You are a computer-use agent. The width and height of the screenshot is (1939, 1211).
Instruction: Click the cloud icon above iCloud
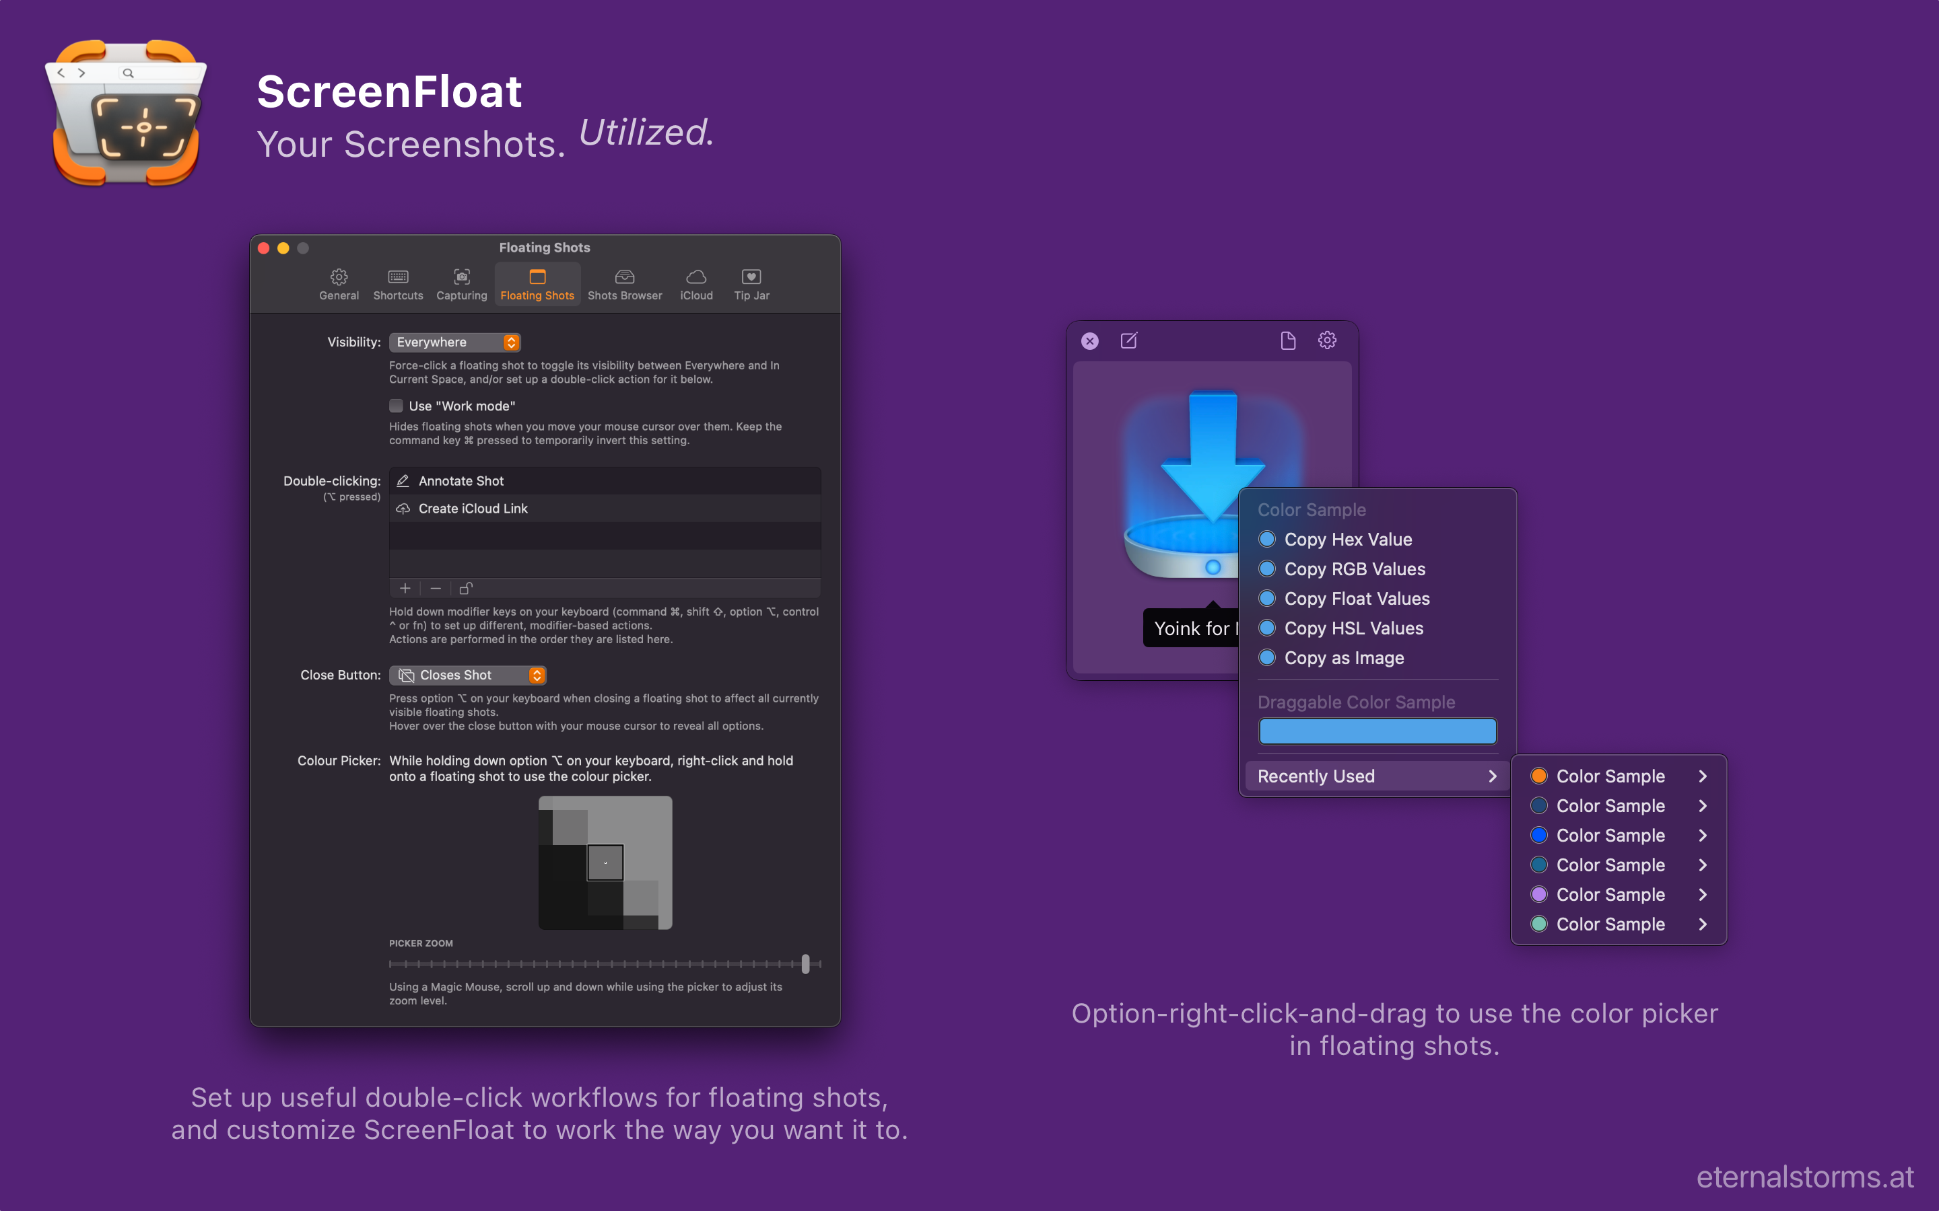pyautogui.click(x=696, y=277)
